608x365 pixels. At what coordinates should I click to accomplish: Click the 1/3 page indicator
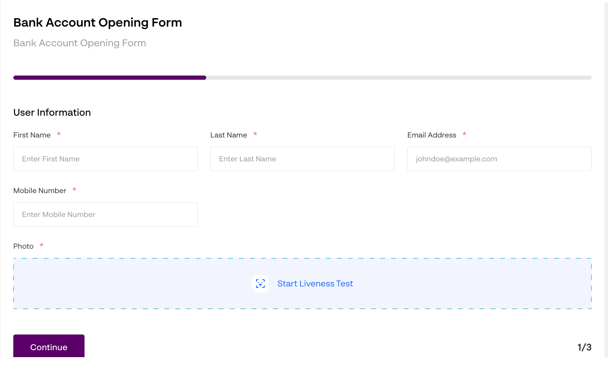click(584, 347)
